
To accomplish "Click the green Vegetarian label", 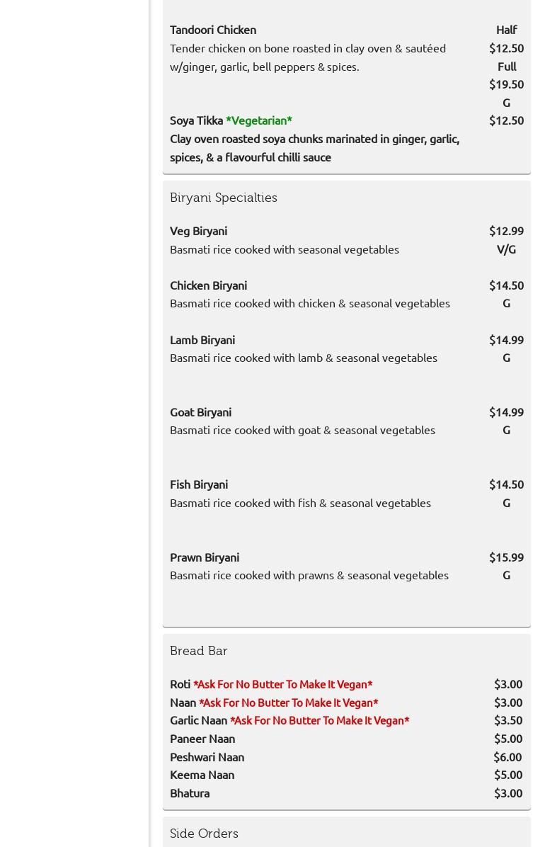I will click(x=259, y=120).
